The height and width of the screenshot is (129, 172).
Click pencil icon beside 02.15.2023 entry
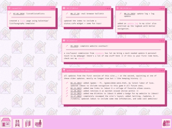[67, 83]
